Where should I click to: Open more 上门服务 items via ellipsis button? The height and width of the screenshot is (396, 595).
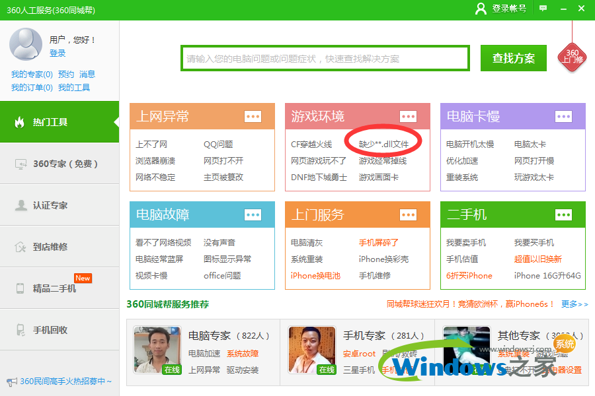click(408, 214)
